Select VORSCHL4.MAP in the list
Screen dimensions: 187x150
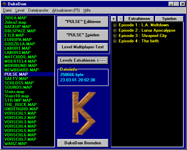pyautogui.click(x=29, y=126)
